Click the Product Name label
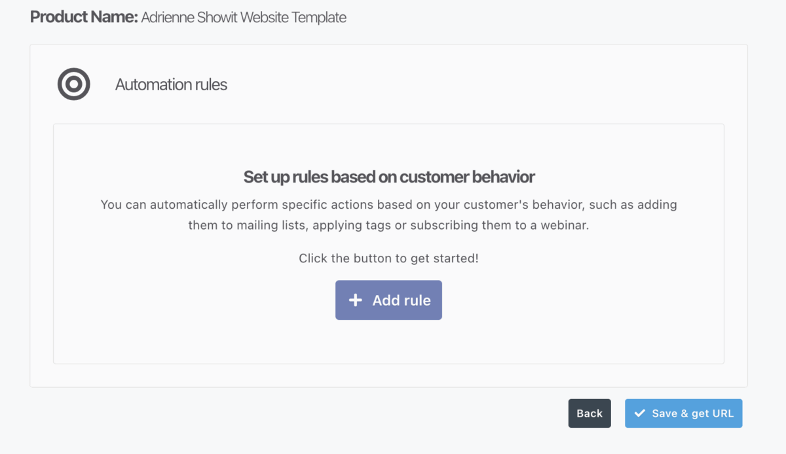This screenshot has height=454, width=786. click(84, 18)
